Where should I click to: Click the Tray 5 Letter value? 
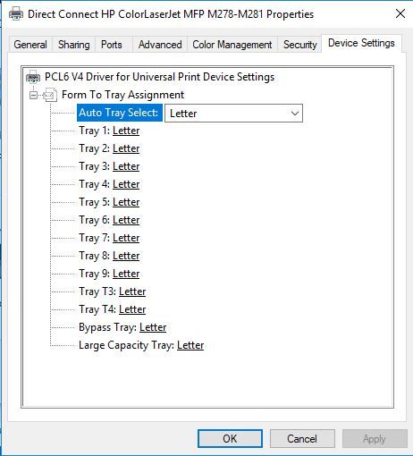(126, 202)
